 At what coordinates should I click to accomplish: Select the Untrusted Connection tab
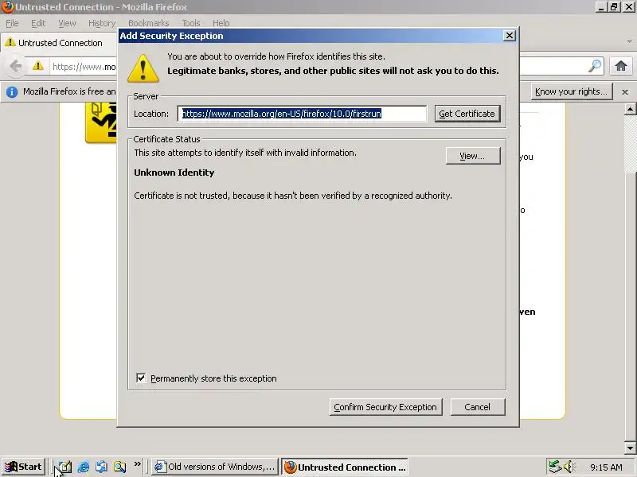pyautogui.click(x=60, y=43)
